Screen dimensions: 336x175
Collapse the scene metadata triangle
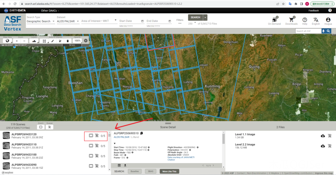[114, 144]
